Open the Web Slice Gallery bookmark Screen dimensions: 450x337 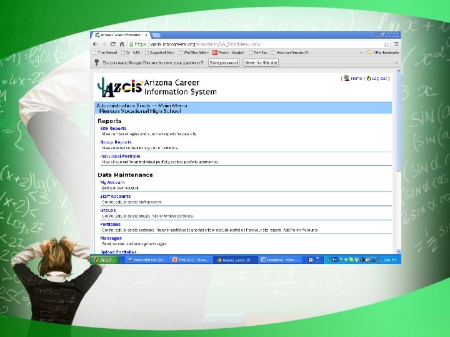(194, 52)
